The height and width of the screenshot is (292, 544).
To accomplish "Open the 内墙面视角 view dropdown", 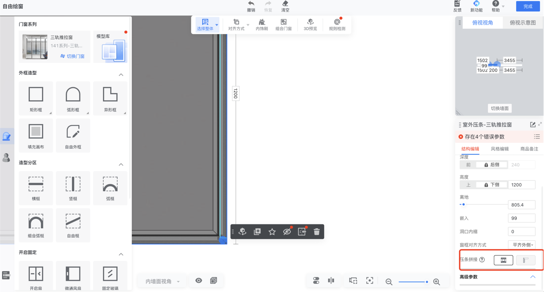I will pos(163,281).
